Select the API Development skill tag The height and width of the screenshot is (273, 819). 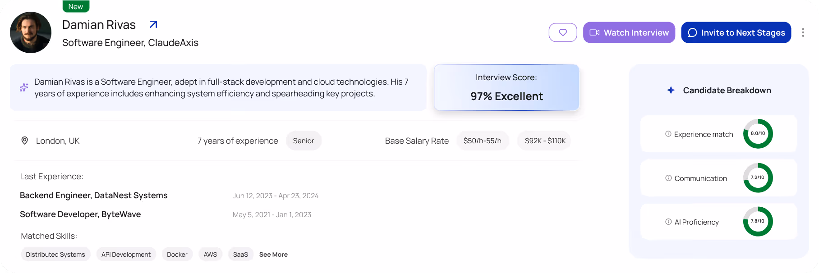(x=126, y=255)
